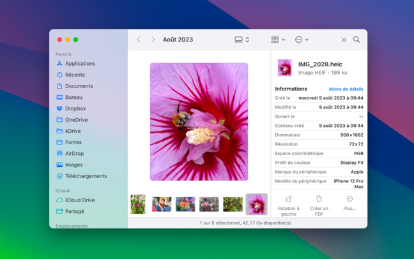This screenshot has width=414, height=259.
Task: Click the forward navigation arrow
Action: pos(153,40)
